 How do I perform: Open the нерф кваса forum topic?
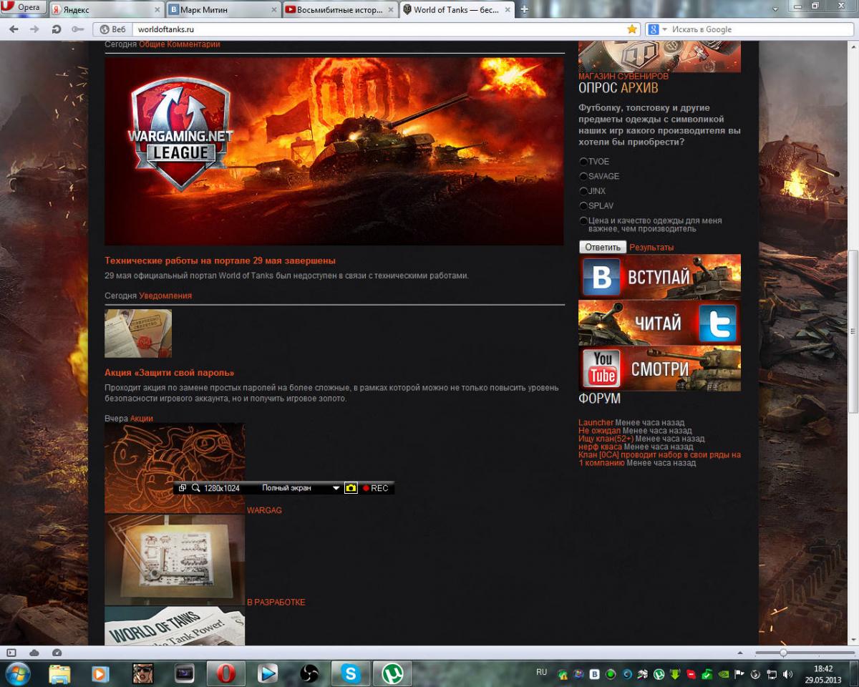tap(600, 447)
